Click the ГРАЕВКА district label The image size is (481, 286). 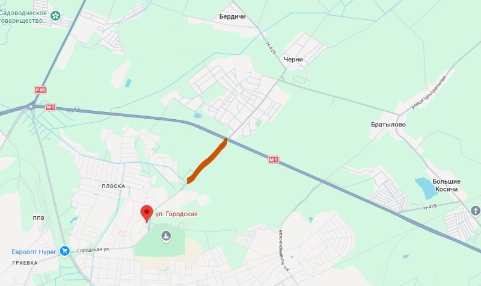coord(25,263)
